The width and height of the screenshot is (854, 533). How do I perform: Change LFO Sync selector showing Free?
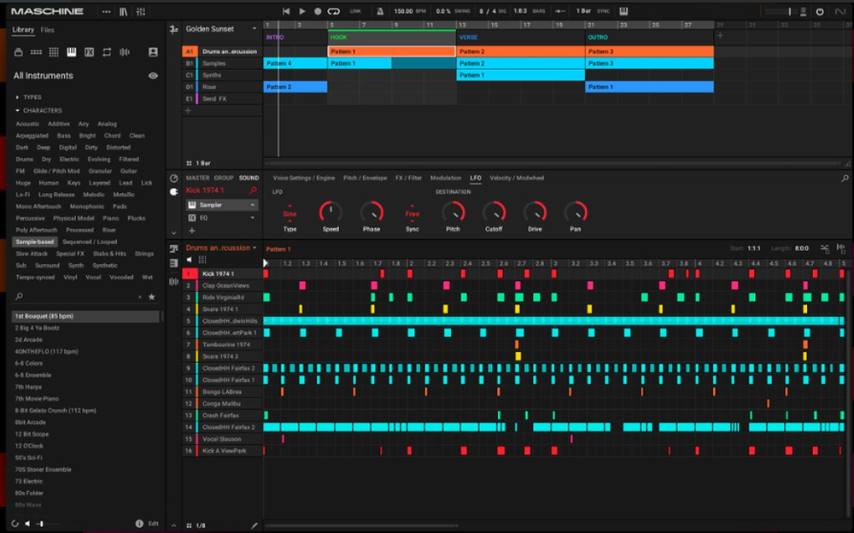click(412, 214)
